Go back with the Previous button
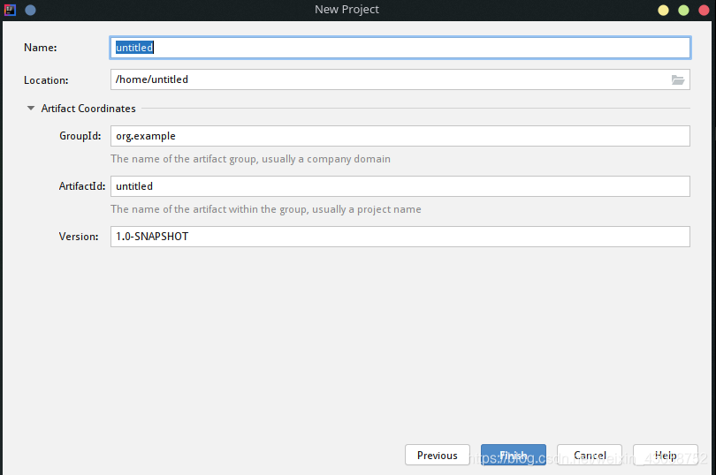Image resolution: width=716 pixels, height=475 pixels. 438,455
